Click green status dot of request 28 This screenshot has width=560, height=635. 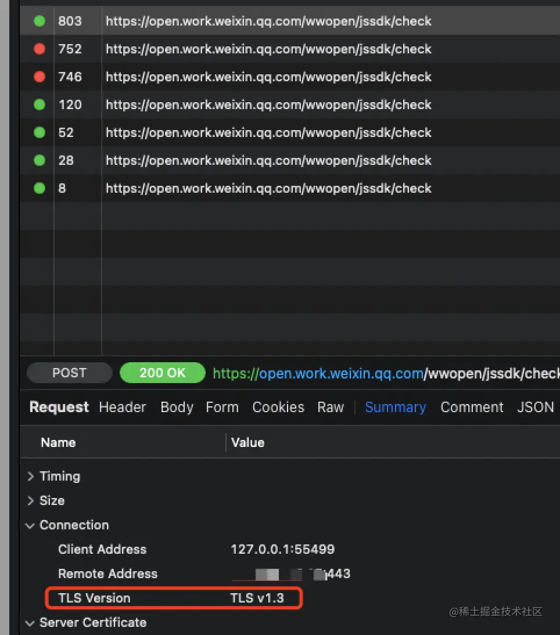pyautogui.click(x=40, y=161)
